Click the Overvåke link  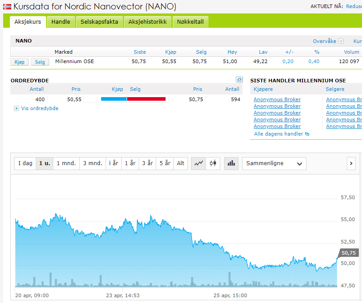(x=324, y=41)
